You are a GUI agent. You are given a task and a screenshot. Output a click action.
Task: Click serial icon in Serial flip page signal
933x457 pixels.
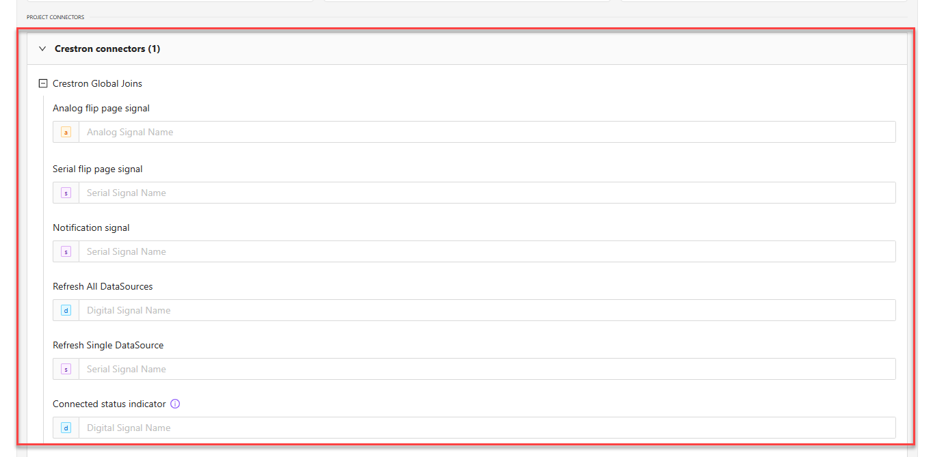pyautogui.click(x=66, y=193)
